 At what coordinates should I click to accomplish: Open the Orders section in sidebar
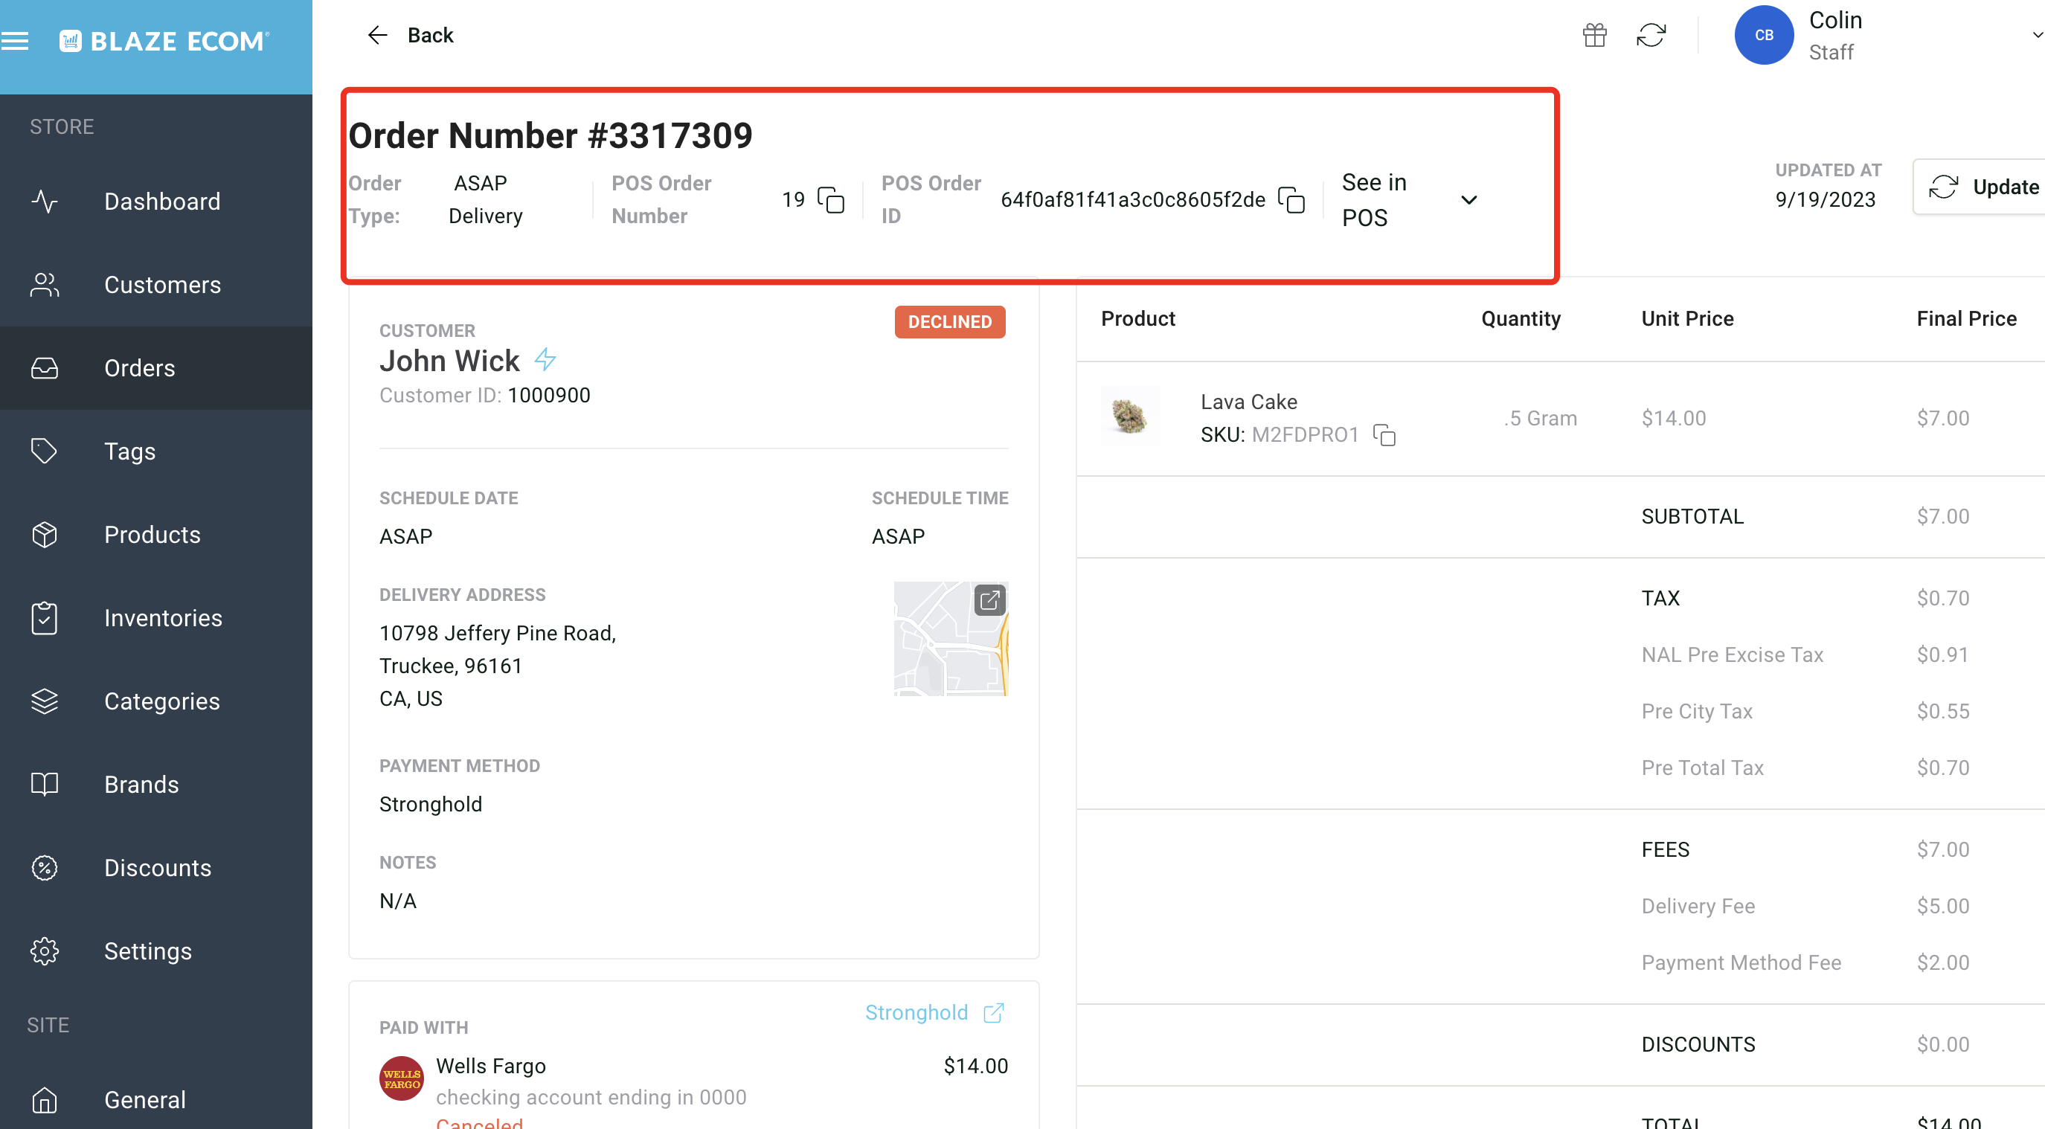click(140, 367)
